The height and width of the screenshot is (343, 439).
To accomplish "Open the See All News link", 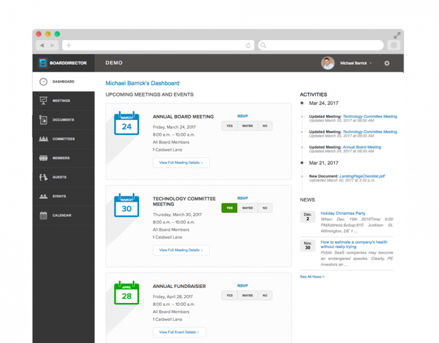I will 312,277.
